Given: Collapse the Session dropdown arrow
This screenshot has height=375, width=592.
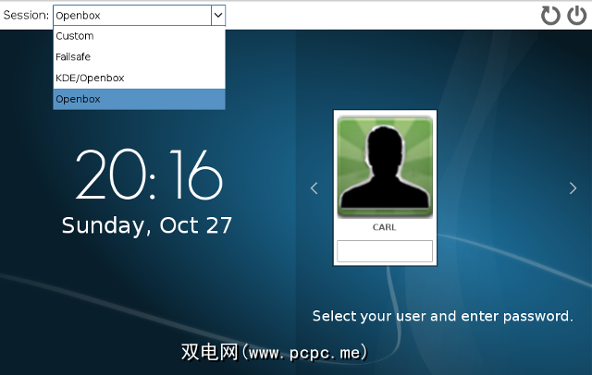Looking at the screenshot, I should pos(217,15).
